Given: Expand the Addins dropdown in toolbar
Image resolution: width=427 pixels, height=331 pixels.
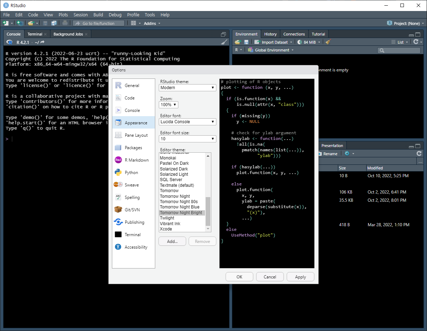Looking at the screenshot, I should coord(152,23).
